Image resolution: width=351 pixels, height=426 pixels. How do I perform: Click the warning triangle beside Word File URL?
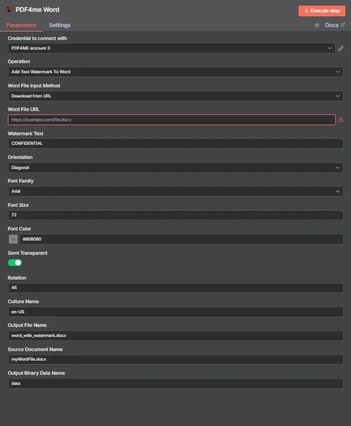(x=341, y=119)
